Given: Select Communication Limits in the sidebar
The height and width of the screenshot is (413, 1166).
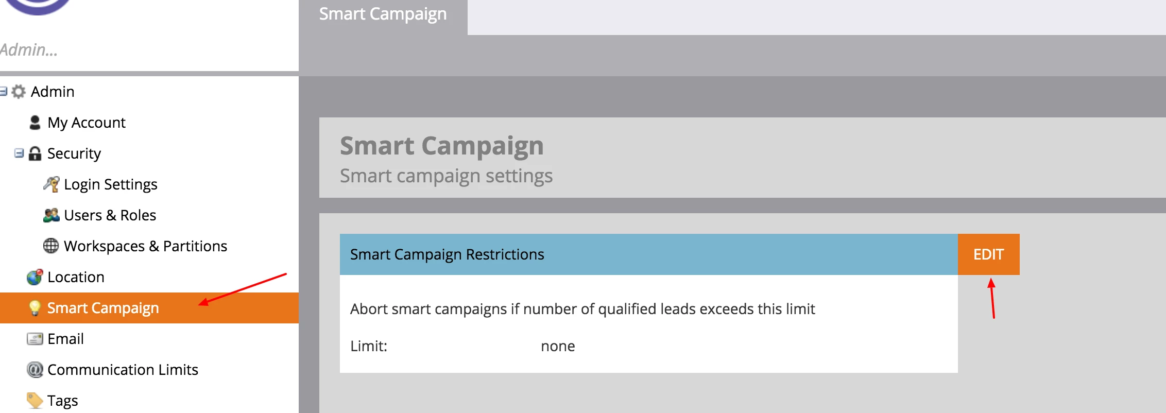Looking at the screenshot, I should click(x=123, y=370).
